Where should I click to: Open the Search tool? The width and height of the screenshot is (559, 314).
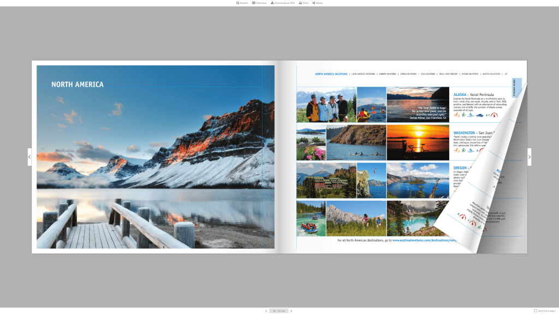[x=237, y=2]
